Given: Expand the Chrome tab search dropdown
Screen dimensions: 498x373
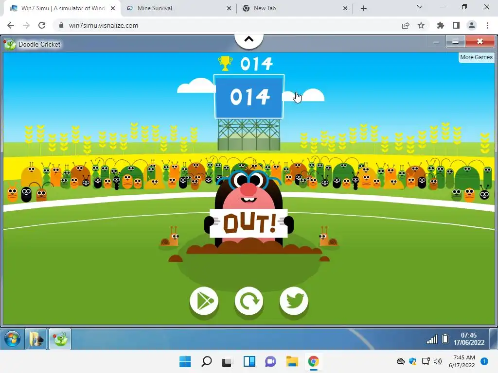Looking at the screenshot, I should pos(420,7).
